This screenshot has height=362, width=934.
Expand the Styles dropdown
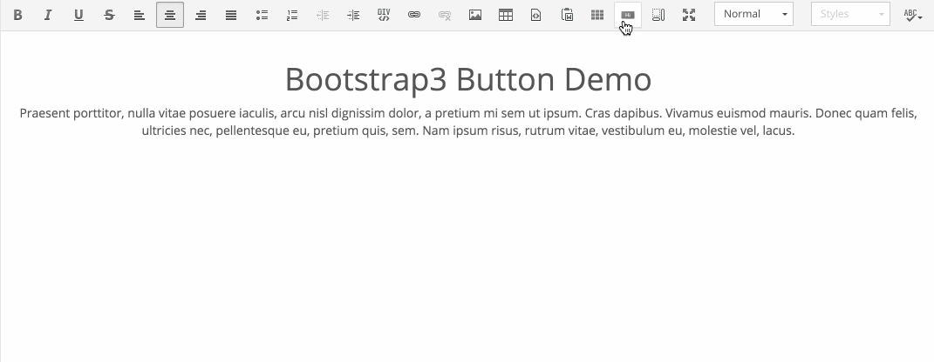point(850,14)
